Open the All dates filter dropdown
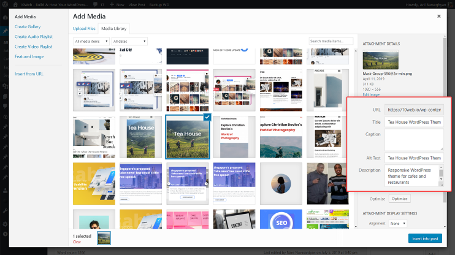 129,42
